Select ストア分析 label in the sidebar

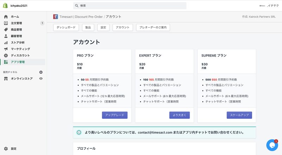[x=18, y=42]
